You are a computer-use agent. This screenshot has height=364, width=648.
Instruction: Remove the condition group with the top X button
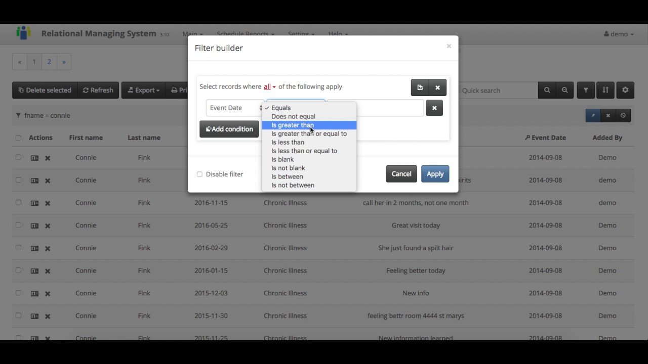tap(437, 87)
